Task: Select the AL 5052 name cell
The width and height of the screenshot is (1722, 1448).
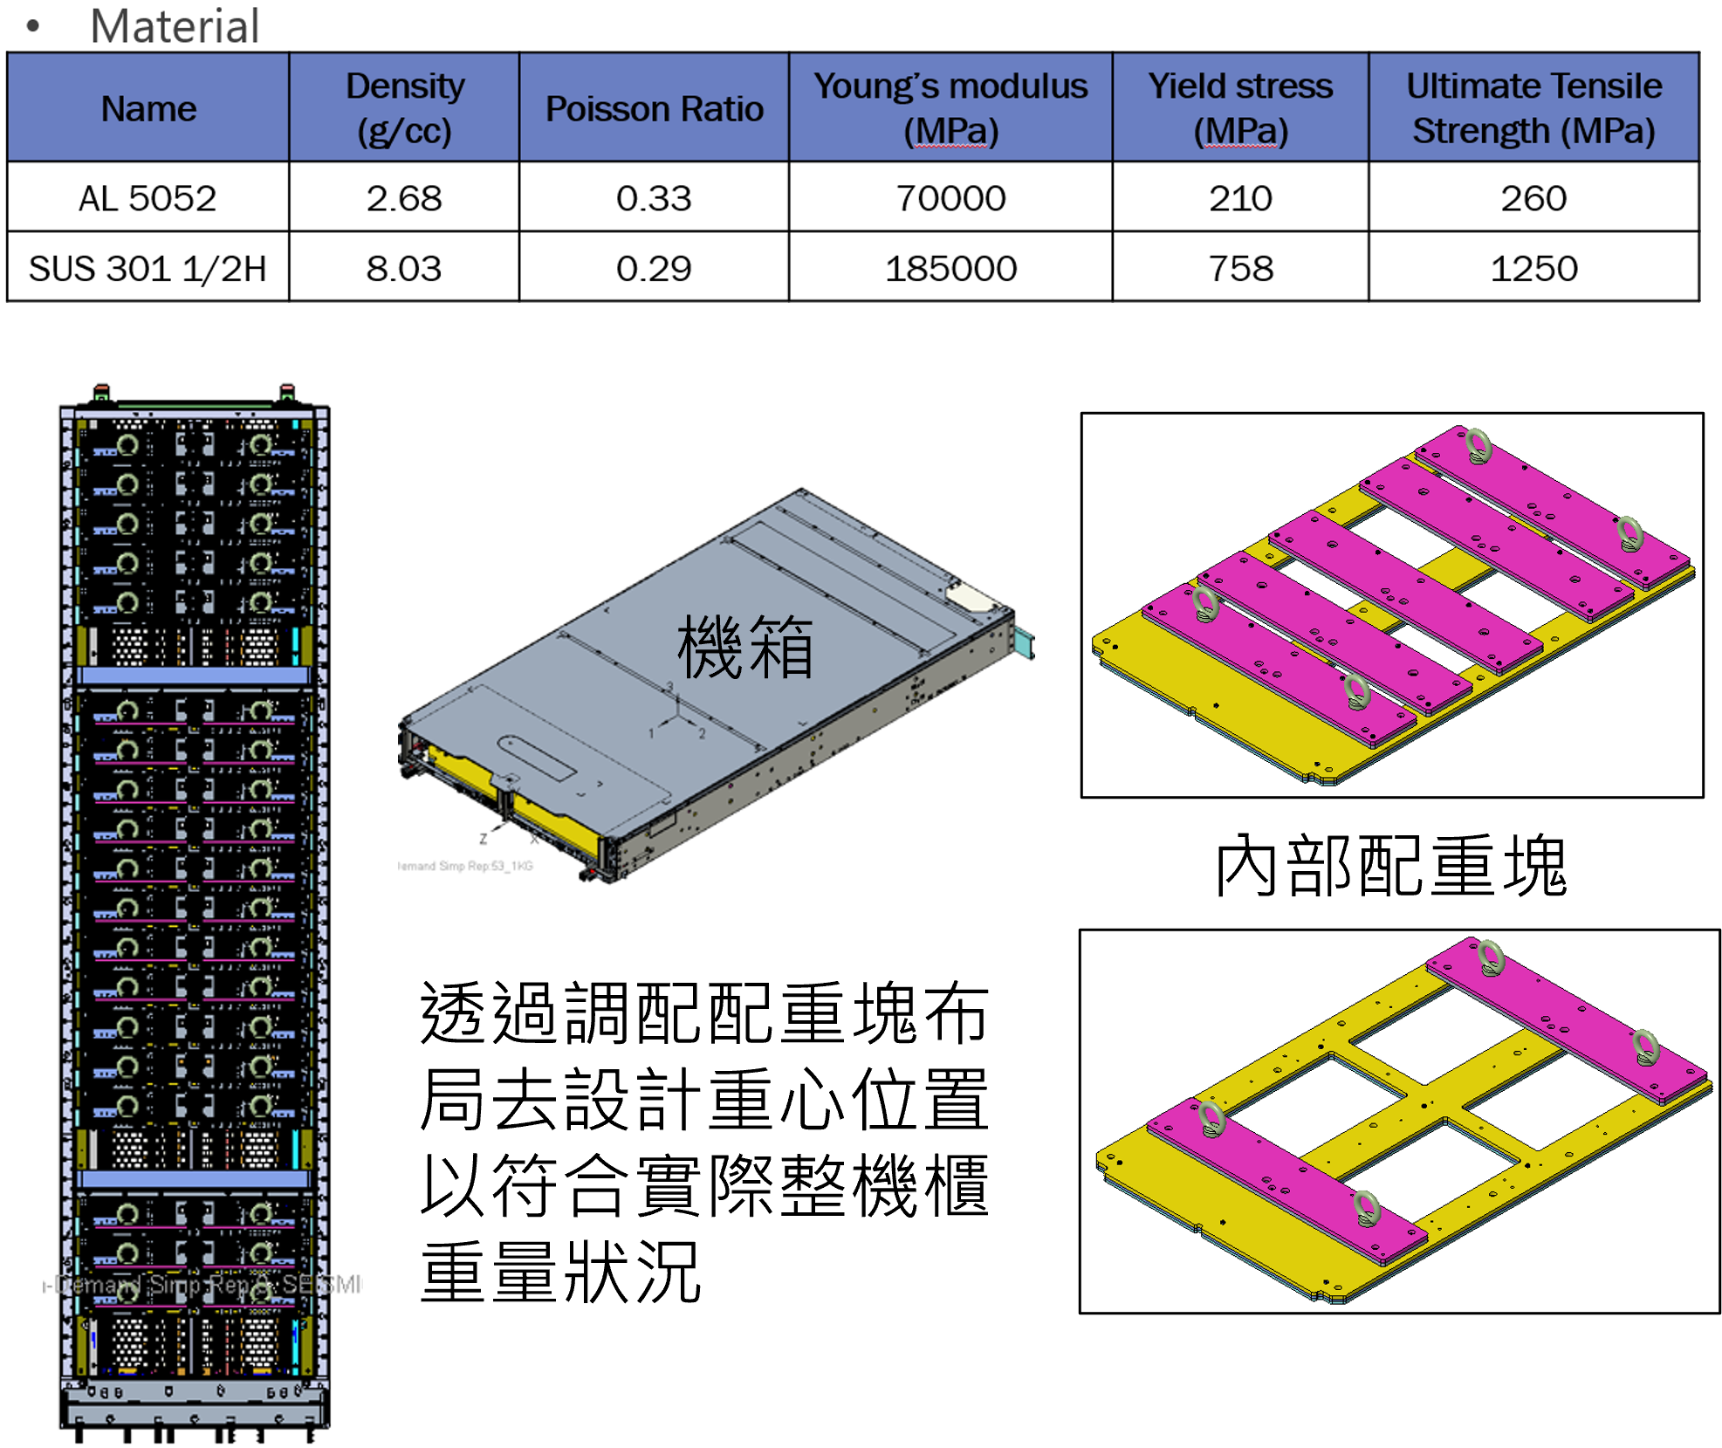Action: (148, 198)
